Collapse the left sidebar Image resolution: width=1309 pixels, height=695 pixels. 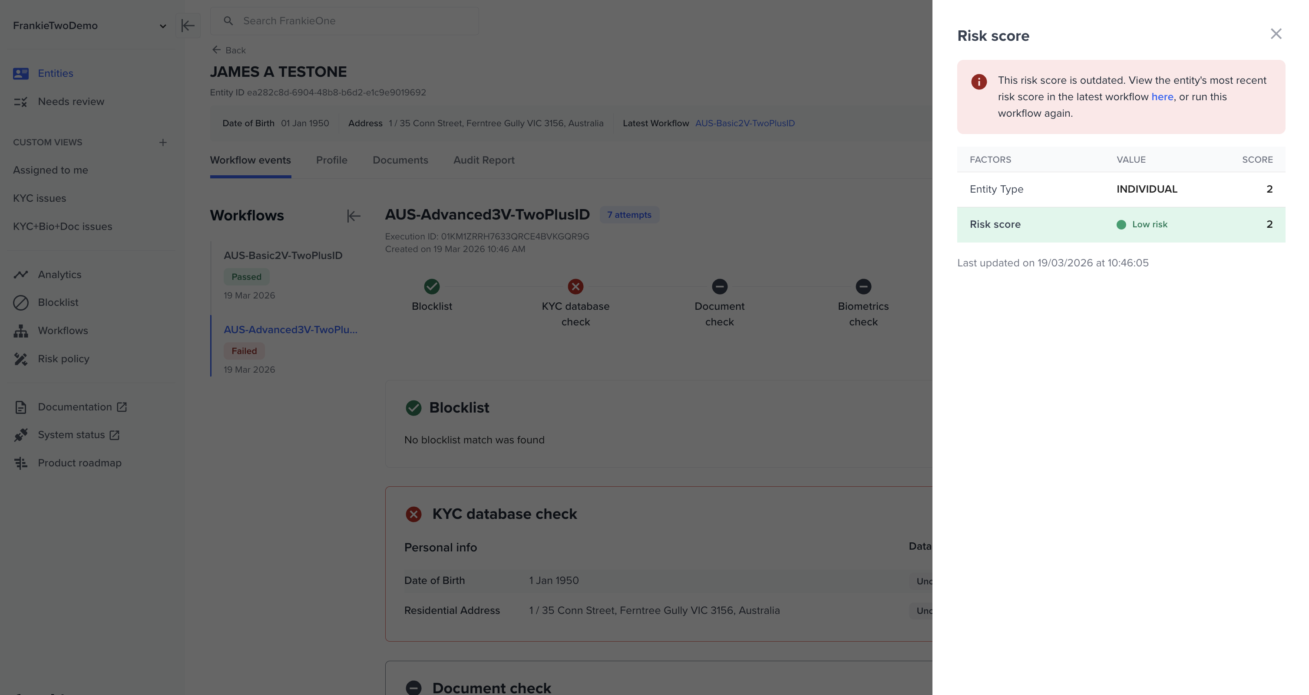tap(188, 26)
